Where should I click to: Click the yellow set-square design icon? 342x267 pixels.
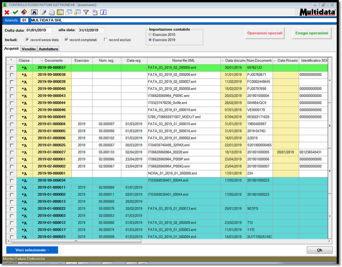(x=60, y=12)
